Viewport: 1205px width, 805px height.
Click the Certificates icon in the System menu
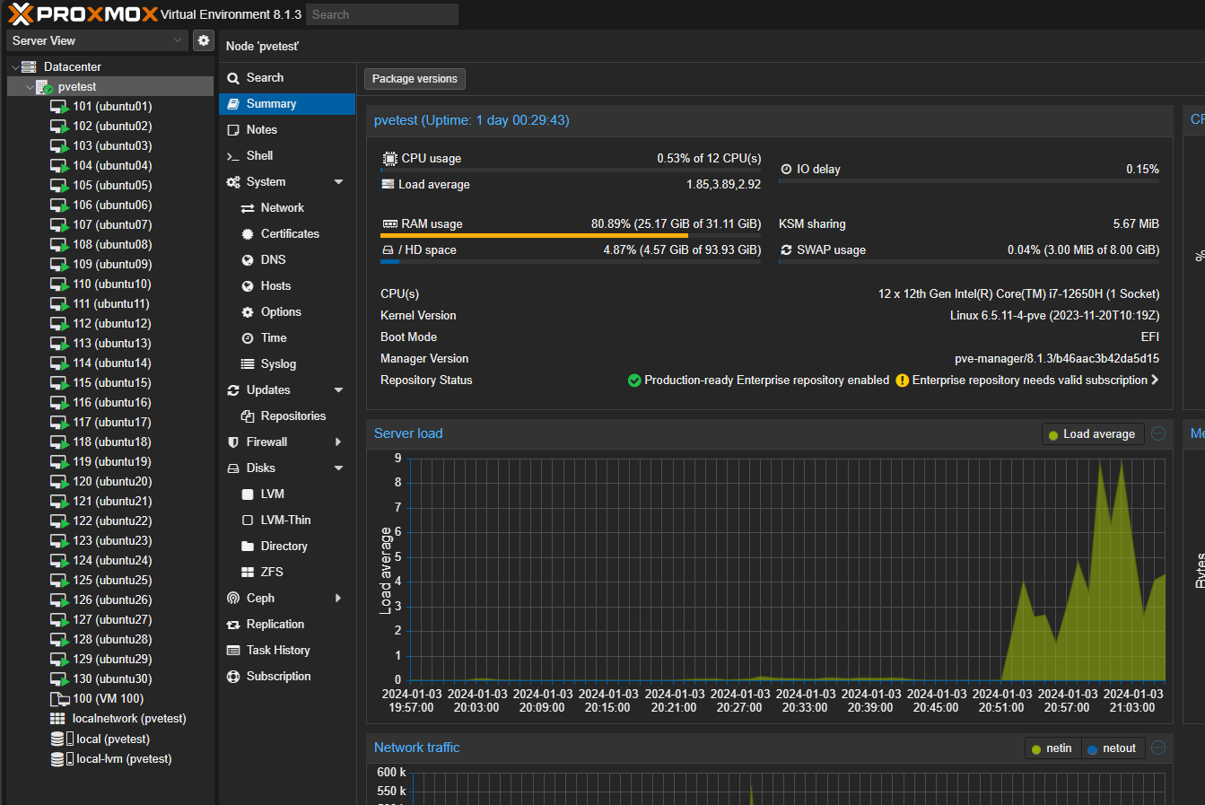[x=248, y=234]
